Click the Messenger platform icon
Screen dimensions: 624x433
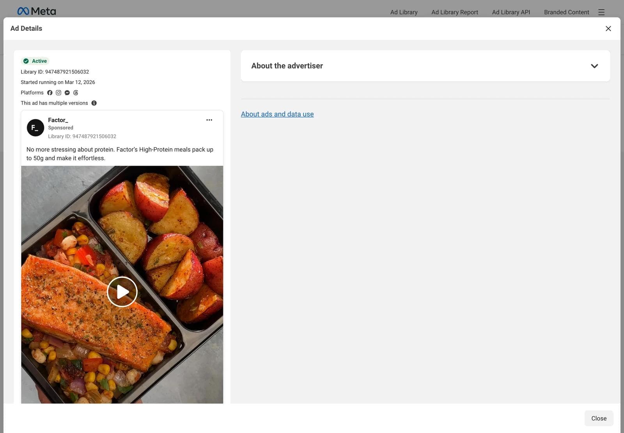(x=67, y=92)
